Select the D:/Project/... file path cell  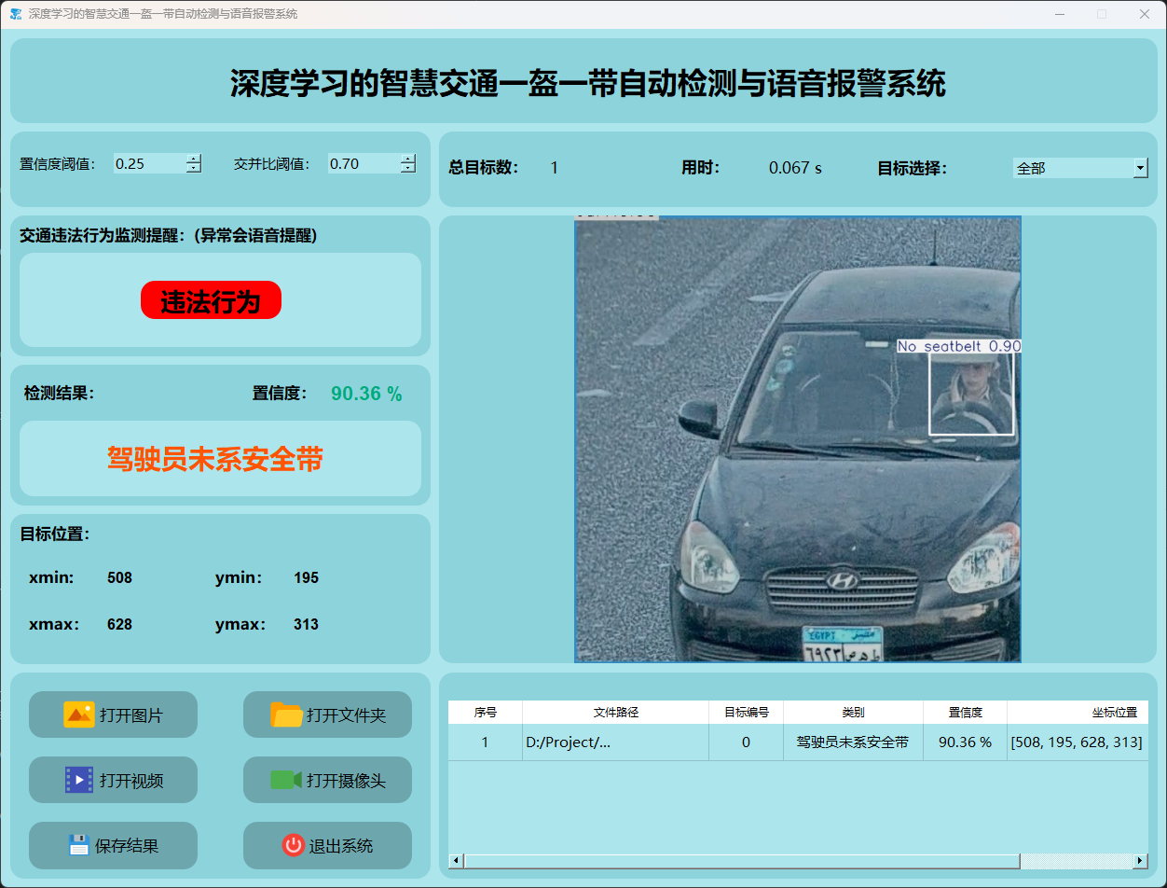pos(615,742)
